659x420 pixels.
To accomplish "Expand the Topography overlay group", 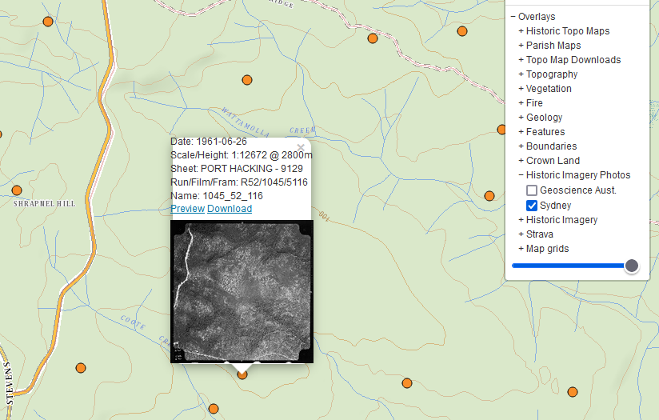I will point(521,74).
